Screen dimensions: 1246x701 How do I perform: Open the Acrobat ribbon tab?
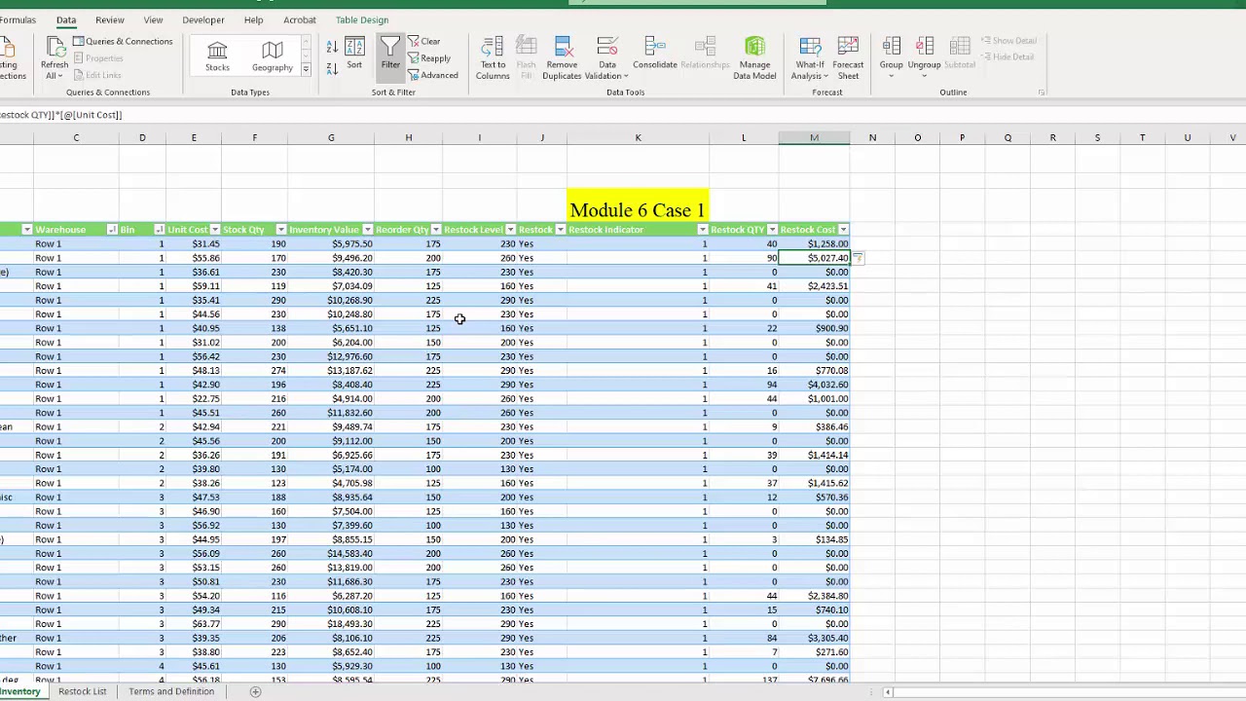(x=300, y=19)
